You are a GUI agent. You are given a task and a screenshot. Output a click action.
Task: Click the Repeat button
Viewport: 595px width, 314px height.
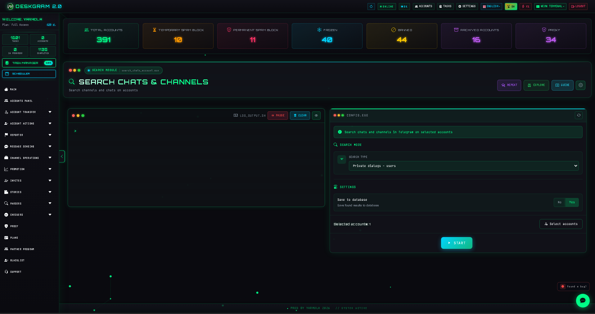pos(509,85)
